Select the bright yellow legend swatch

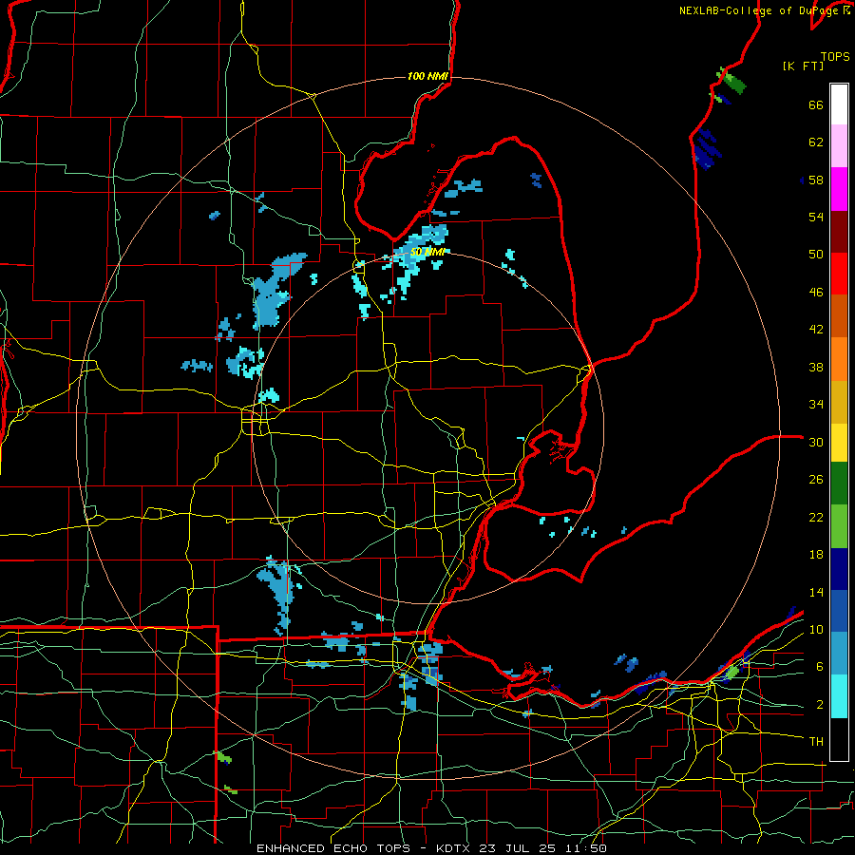(x=839, y=443)
